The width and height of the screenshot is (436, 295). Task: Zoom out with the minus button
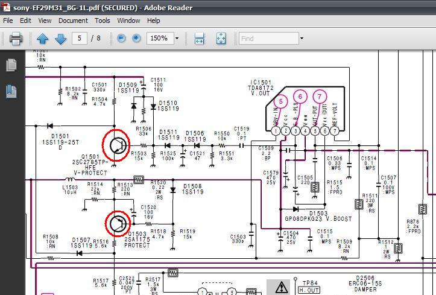point(121,38)
